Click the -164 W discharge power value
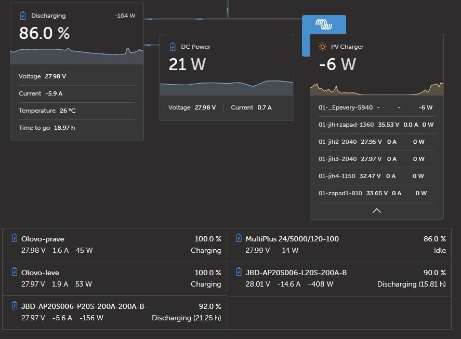 point(125,16)
